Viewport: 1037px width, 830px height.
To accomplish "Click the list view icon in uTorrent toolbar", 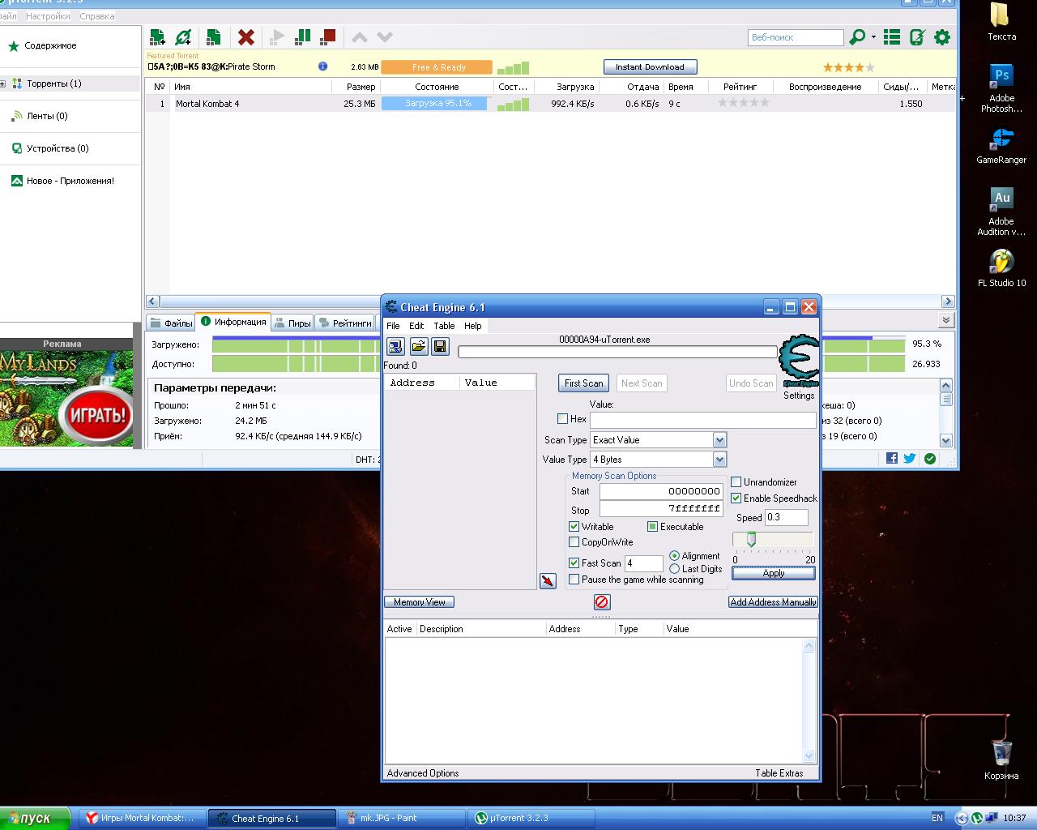I will (x=892, y=36).
